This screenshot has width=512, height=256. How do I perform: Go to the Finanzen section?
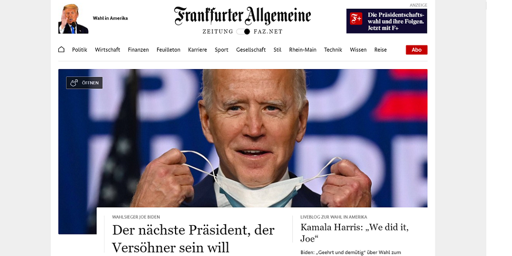[x=138, y=50]
